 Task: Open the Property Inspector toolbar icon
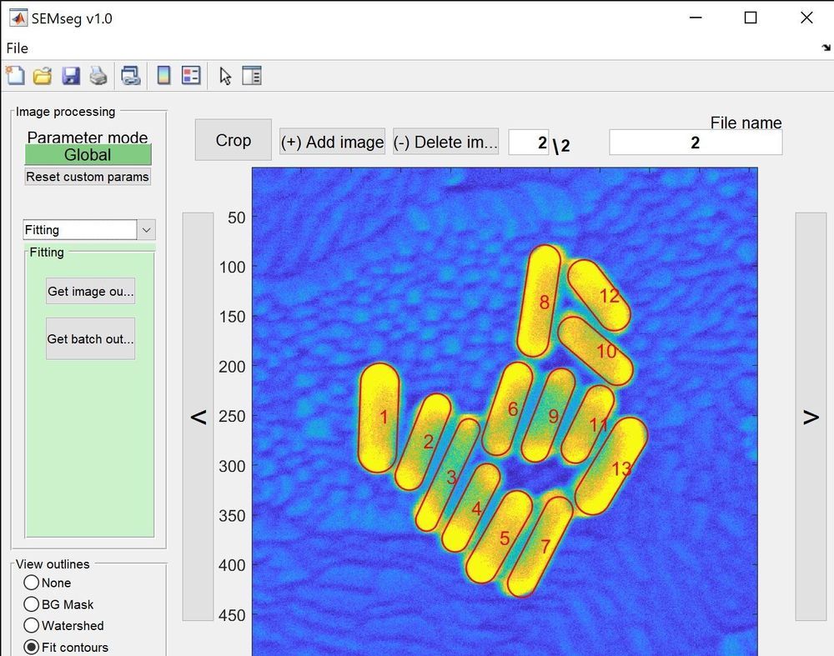(x=252, y=77)
